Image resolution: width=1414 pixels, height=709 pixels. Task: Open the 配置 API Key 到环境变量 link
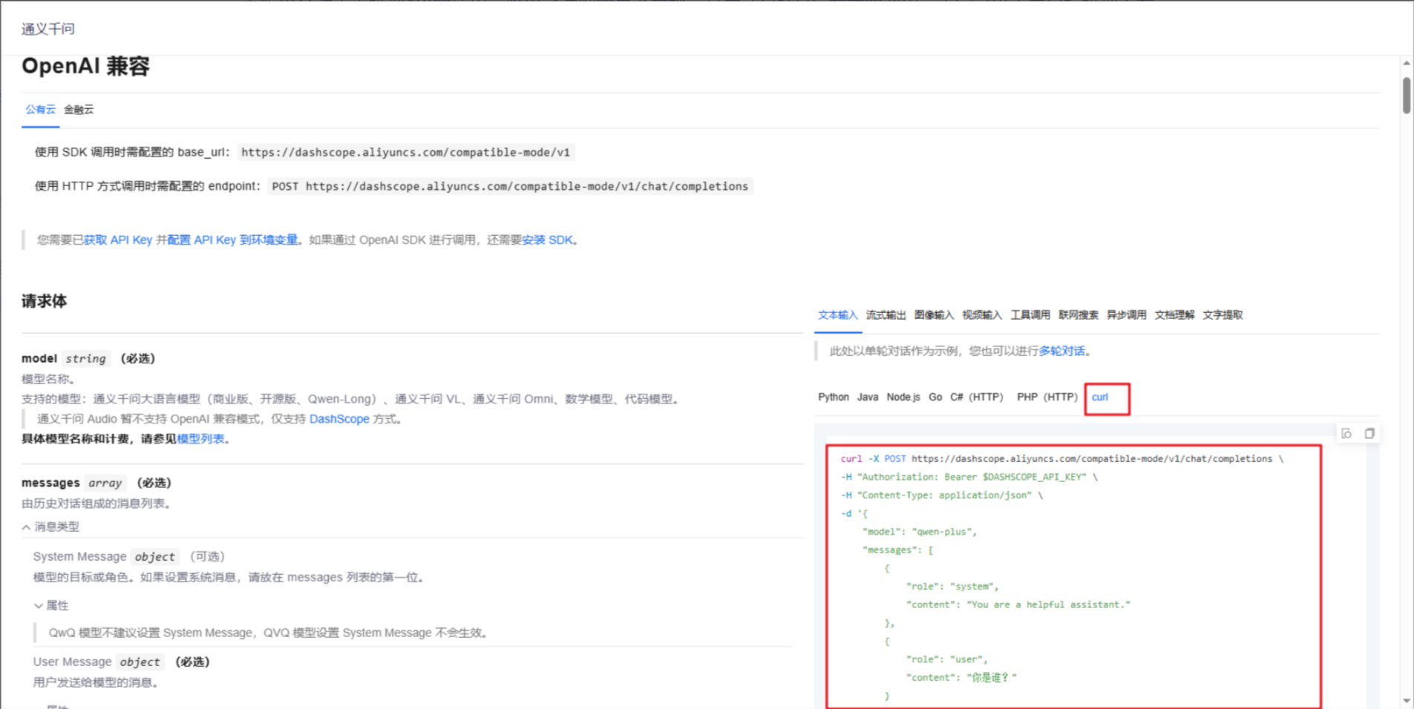pos(232,240)
